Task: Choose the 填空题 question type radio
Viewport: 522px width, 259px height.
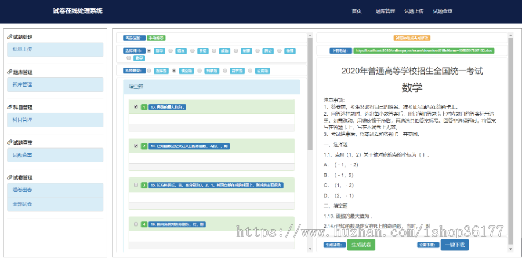Action: point(174,71)
